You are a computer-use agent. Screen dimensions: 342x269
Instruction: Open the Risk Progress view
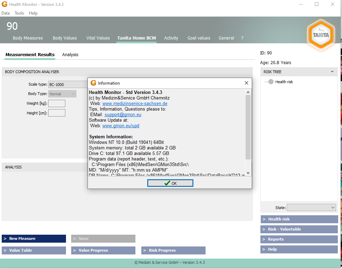pyautogui.click(x=173, y=250)
